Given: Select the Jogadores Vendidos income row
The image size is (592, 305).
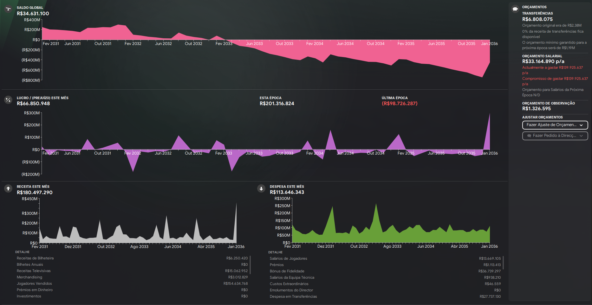Looking at the screenshot, I should (x=34, y=283).
